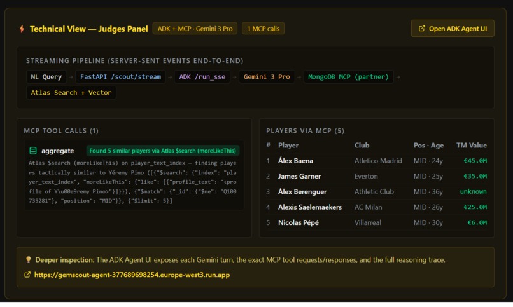Click the Atlas $search query code block
The height and width of the screenshot is (307, 513).
tap(133, 182)
